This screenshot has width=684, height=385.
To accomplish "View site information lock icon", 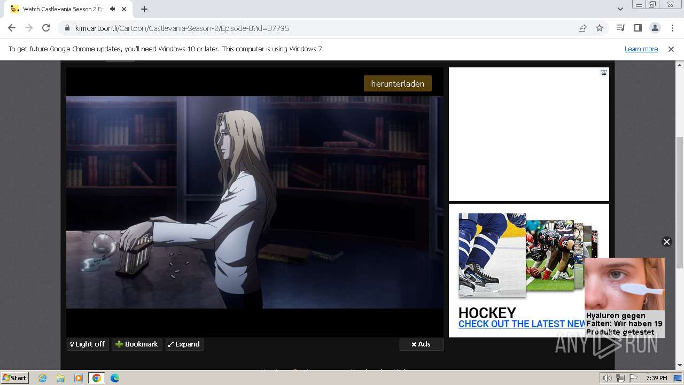I will (x=67, y=28).
